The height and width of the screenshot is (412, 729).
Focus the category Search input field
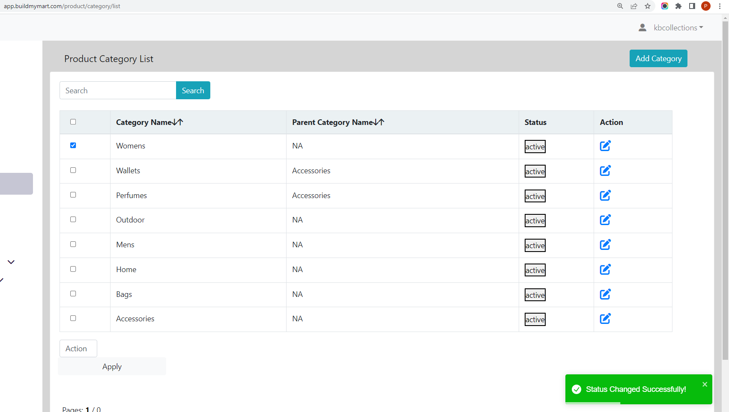click(x=118, y=90)
